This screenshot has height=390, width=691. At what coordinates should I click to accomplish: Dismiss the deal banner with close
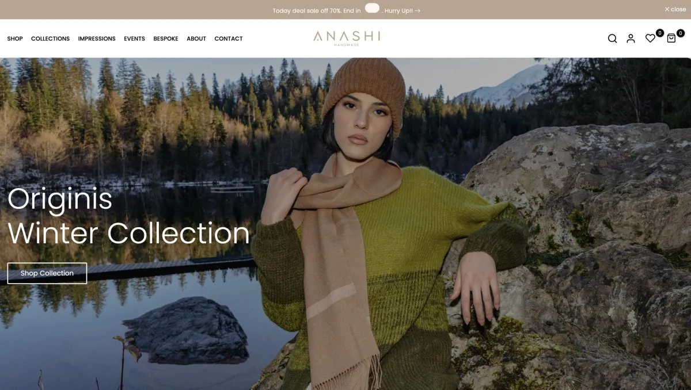[x=675, y=9]
